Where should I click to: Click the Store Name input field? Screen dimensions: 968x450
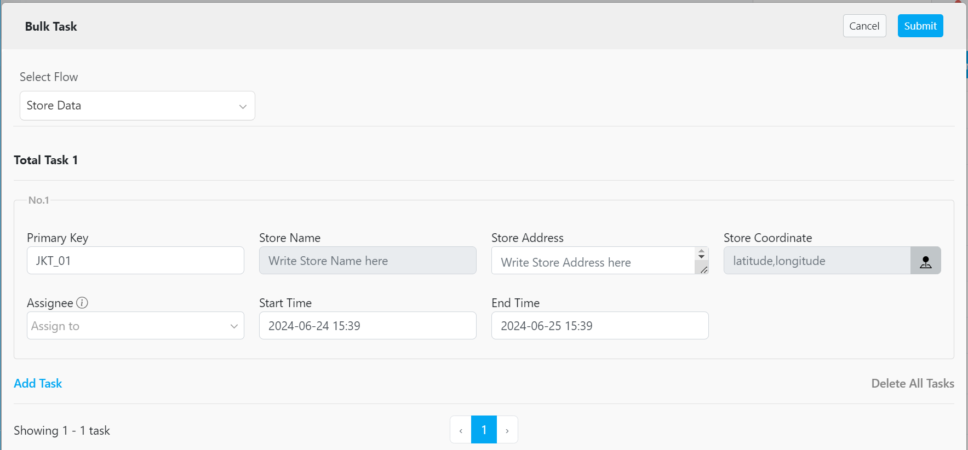tap(368, 261)
